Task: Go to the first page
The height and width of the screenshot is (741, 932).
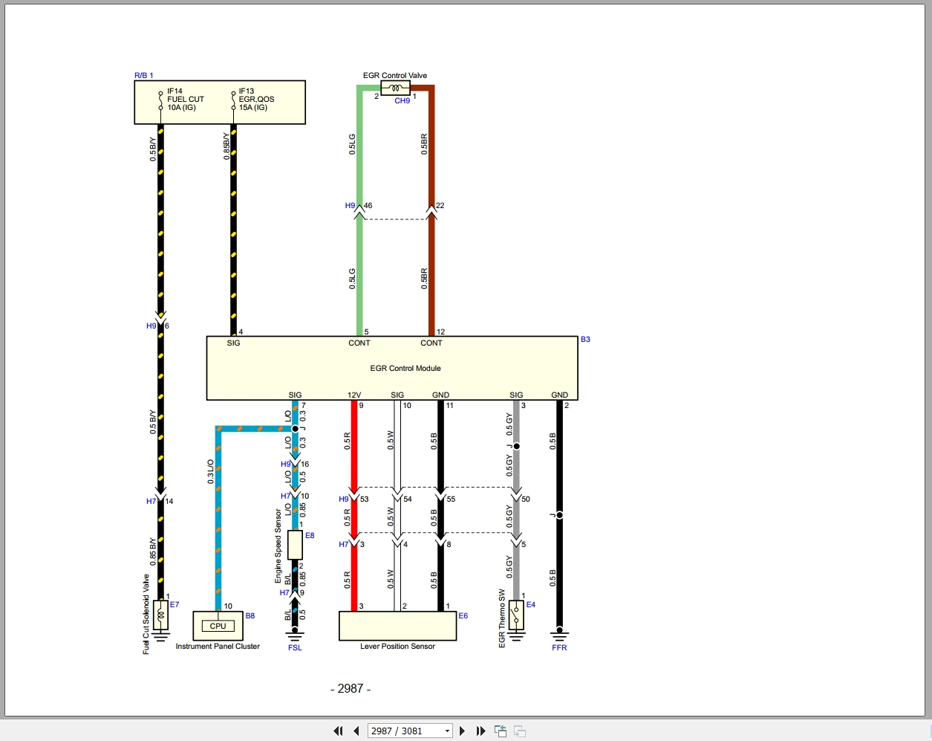Action: 339,731
